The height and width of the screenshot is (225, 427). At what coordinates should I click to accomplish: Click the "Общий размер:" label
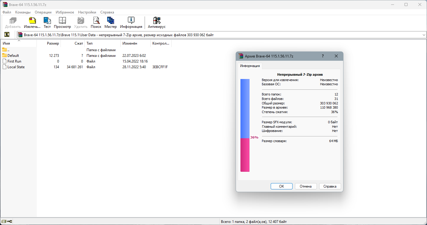click(x=273, y=103)
